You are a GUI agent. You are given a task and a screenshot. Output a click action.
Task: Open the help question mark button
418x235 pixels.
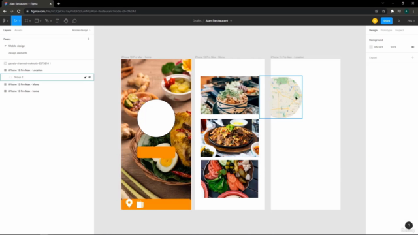pos(409,225)
